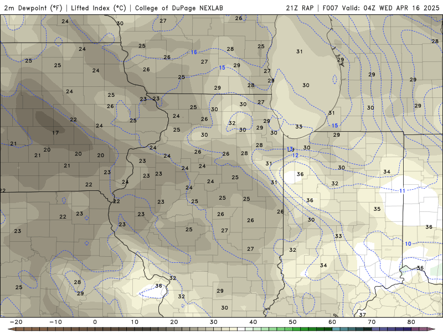Click the blue contour label 12
443x332 pixels.
tap(295, 155)
